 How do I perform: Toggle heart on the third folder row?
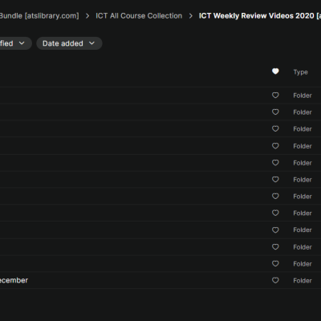(x=275, y=128)
